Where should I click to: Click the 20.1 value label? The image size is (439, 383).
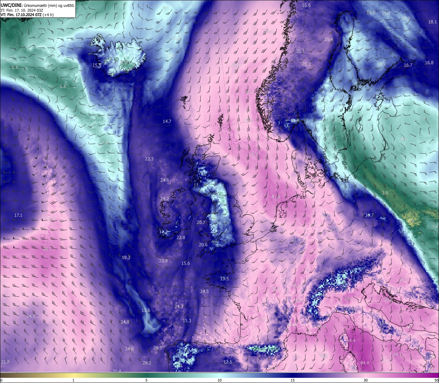click(300, 51)
